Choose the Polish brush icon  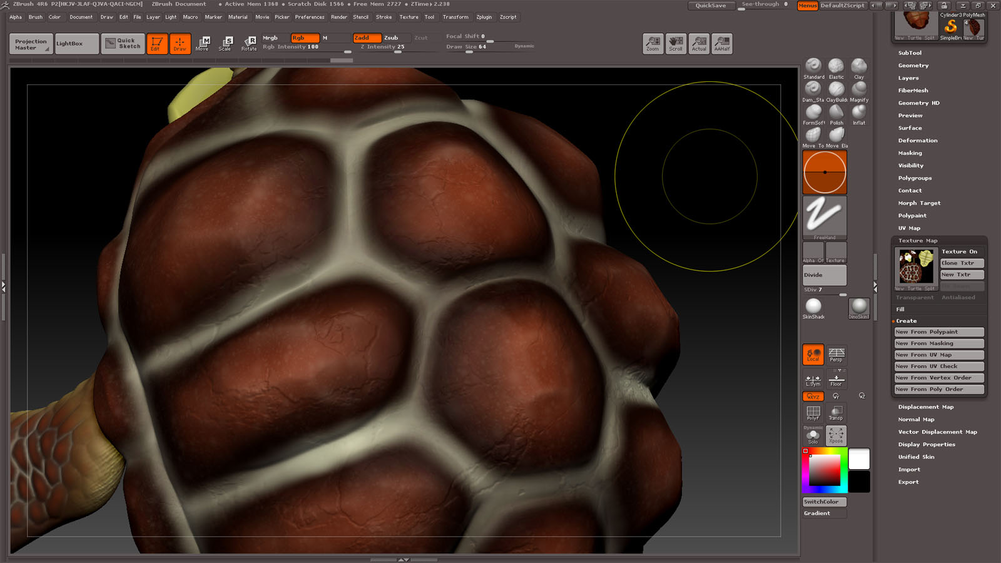pyautogui.click(x=836, y=114)
